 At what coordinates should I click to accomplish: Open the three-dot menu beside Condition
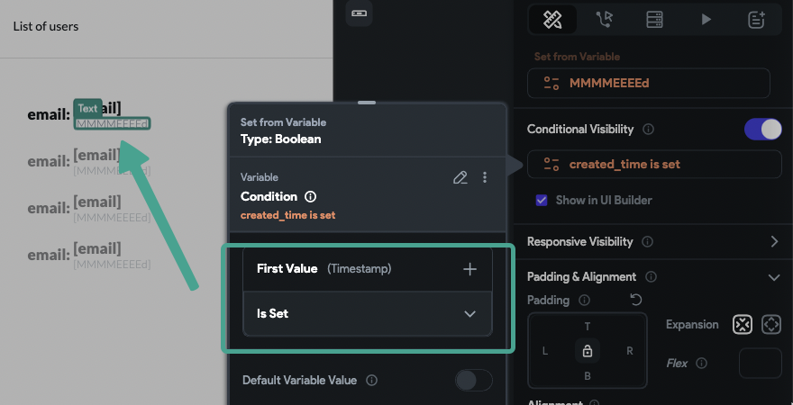pyautogui.click(x=485, y=177)
